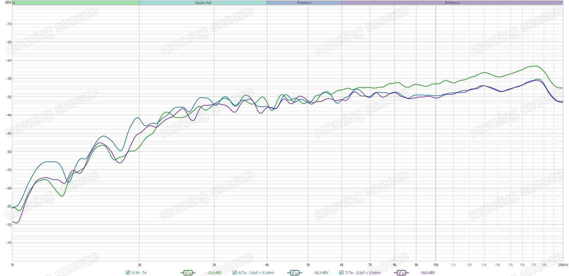Click the 4k frequency axis label
Image resolution: width=569 pixels, height=276 pixels.
tap(267, 265)
